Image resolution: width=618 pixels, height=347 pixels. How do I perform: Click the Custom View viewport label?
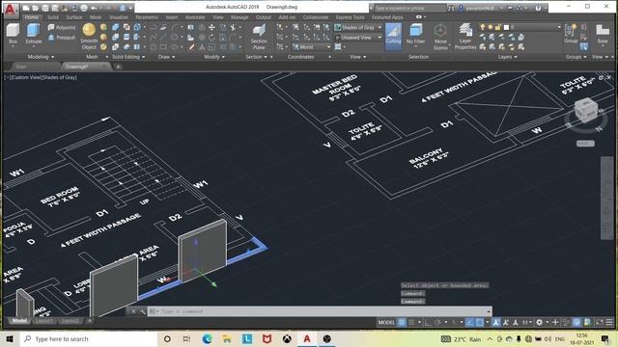[x=25, y=77]
